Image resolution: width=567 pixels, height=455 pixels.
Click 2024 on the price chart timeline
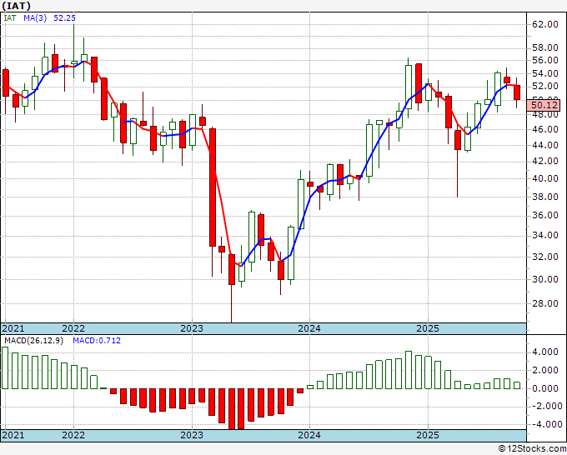309,328
